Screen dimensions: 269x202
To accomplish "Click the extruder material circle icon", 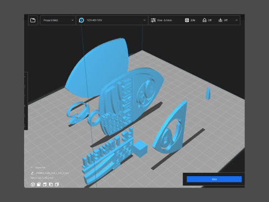I will point(81,20).
